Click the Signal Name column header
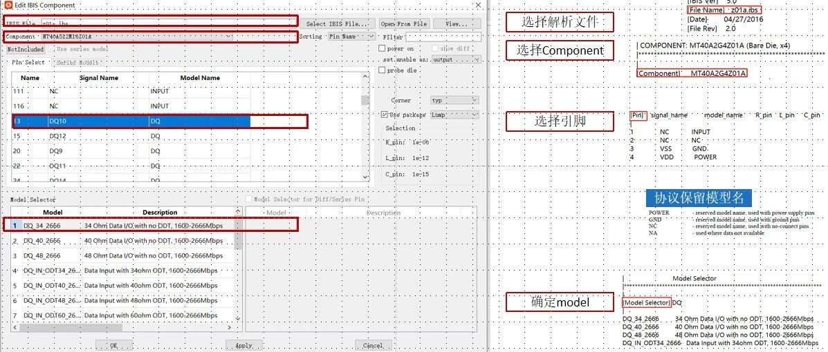 (x=99, y=77)
